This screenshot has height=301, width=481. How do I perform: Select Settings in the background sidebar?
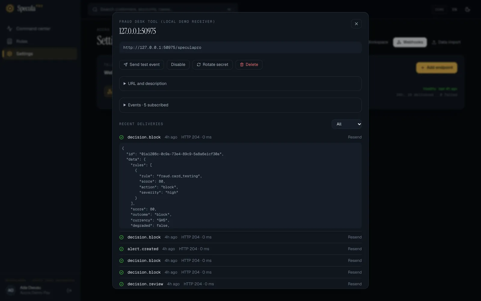(40, 54)
